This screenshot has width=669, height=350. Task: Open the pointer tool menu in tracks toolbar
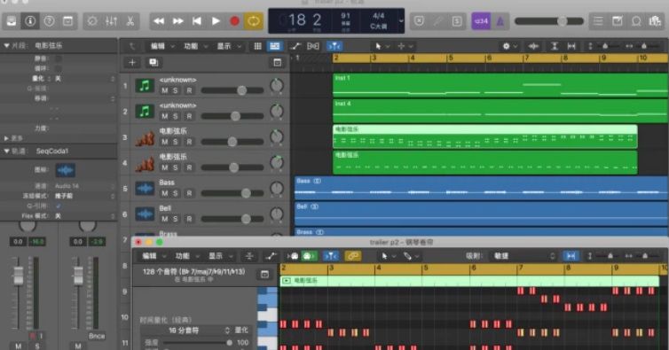[382, 46]
